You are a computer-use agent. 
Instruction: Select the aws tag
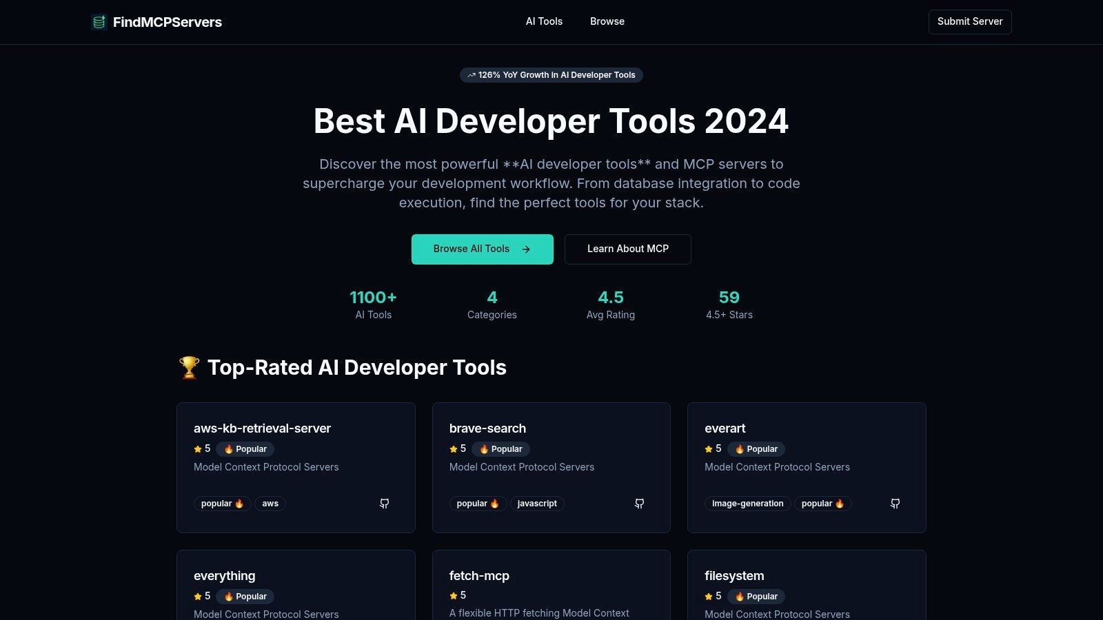(270, 504)
